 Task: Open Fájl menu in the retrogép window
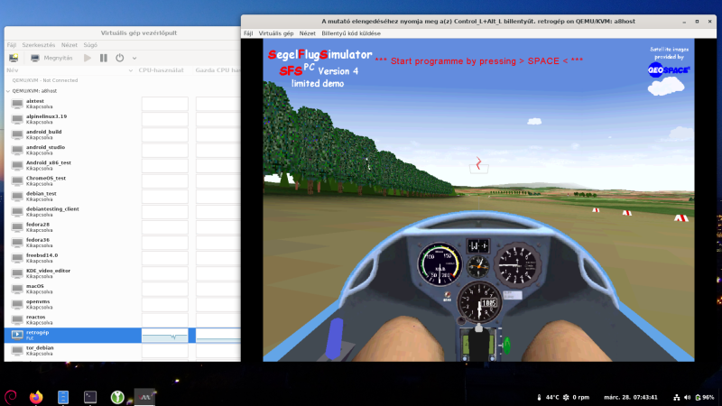248,33
